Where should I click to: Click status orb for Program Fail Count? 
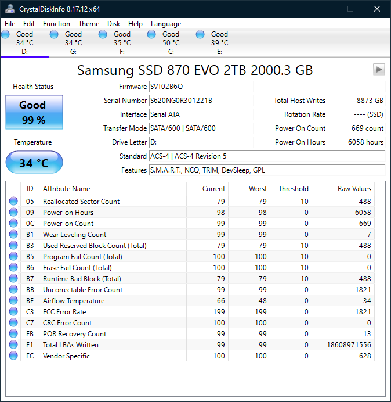13,256
